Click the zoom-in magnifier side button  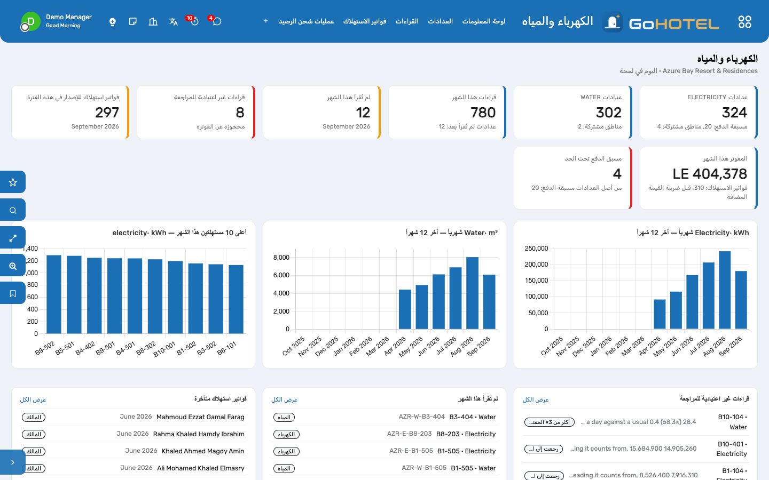pos(13,266)
